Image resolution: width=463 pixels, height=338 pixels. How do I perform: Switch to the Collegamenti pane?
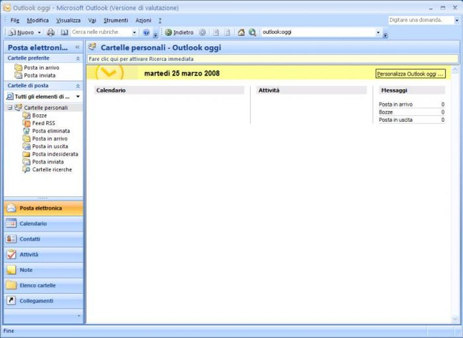point(44,301)
